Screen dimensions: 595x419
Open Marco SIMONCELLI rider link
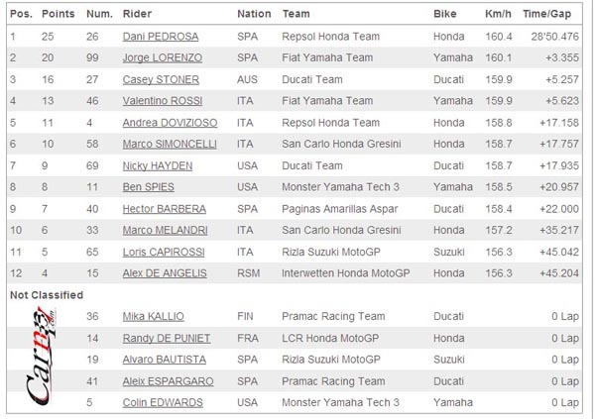[x=170, y=144]
